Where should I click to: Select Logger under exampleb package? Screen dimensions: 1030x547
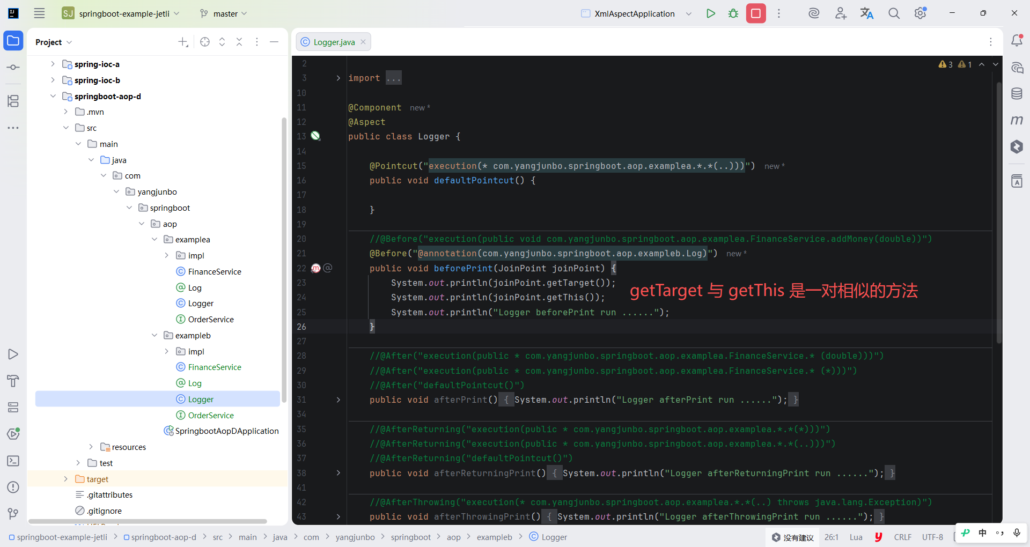coord(158,399)
